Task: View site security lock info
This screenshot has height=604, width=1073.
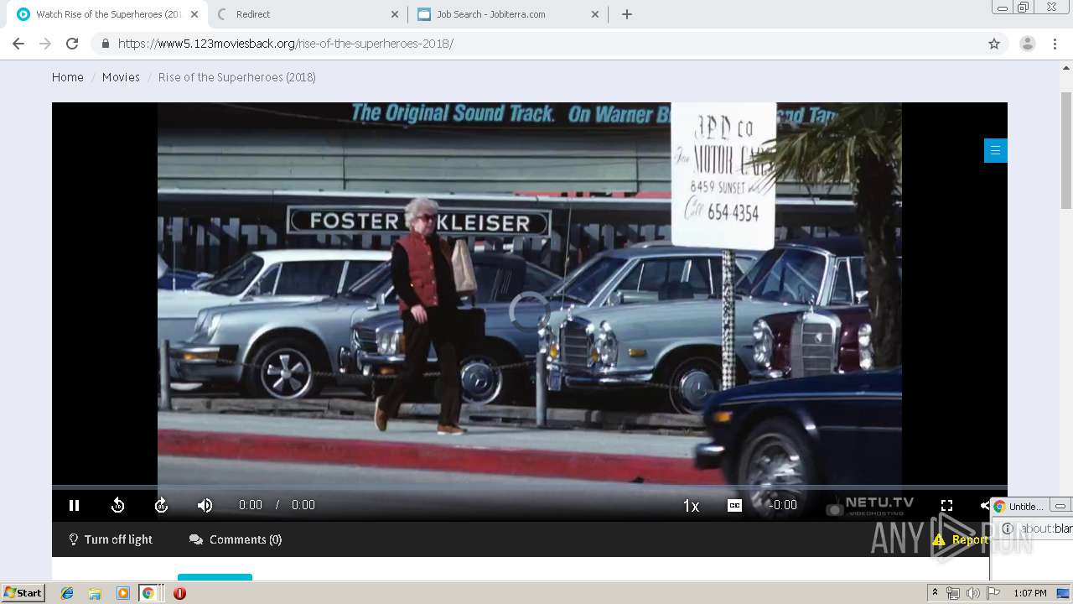Action: pos(105,44)
